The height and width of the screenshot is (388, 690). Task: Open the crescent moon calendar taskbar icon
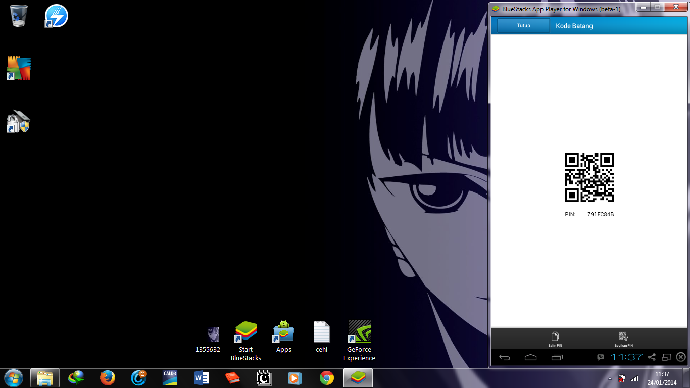(x=264, y=378)
